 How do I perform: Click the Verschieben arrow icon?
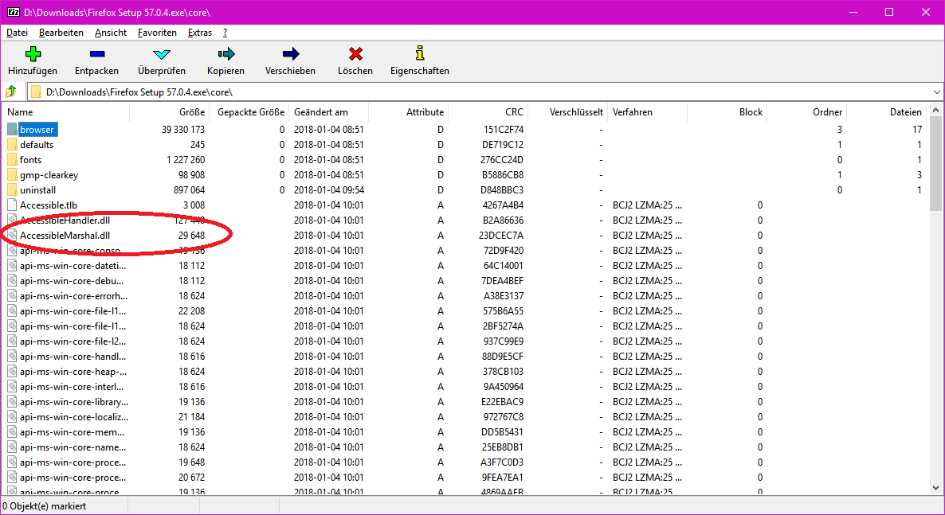[290, 55]
